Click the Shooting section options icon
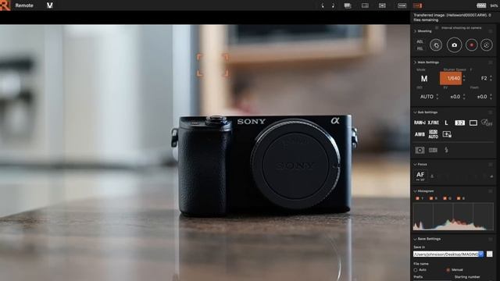 pyautogui.click(x=491, y=31)
